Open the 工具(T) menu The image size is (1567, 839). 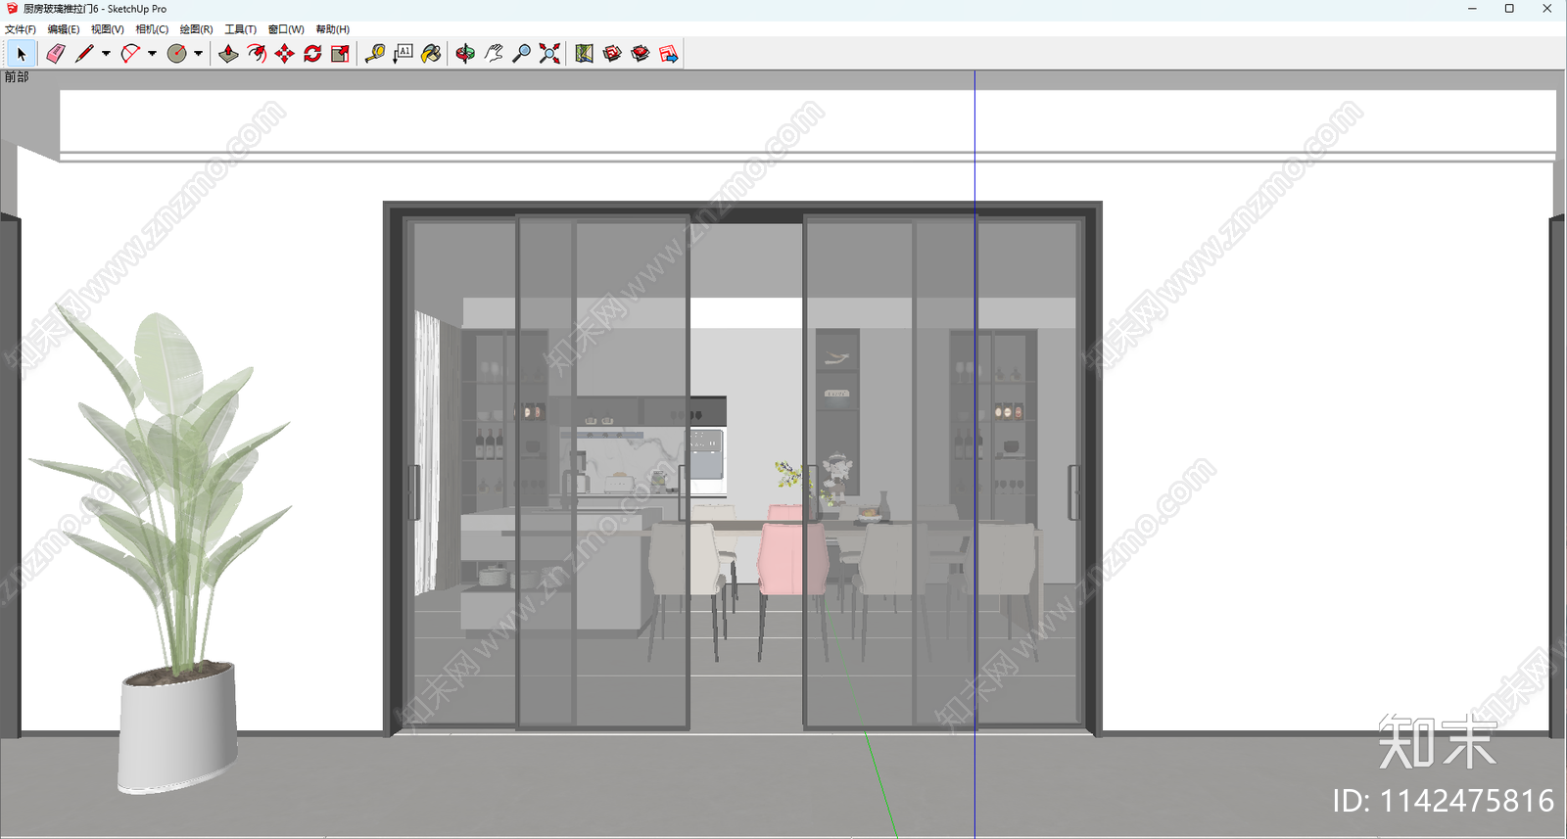(241, 29)
